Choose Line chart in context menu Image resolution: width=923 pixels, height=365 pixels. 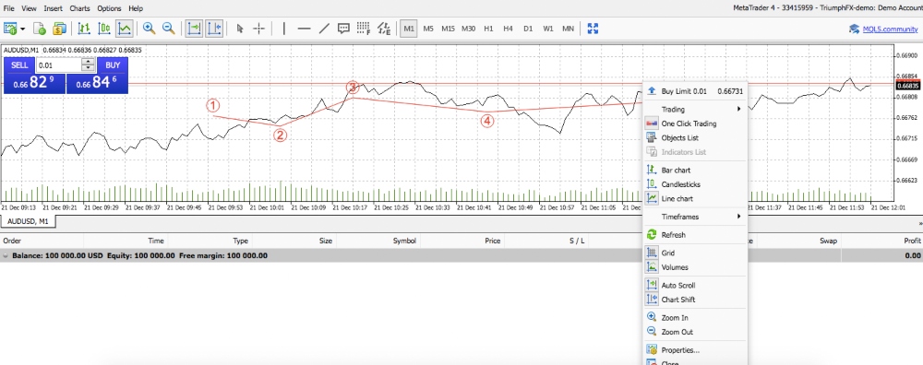(x=695, y=199)
